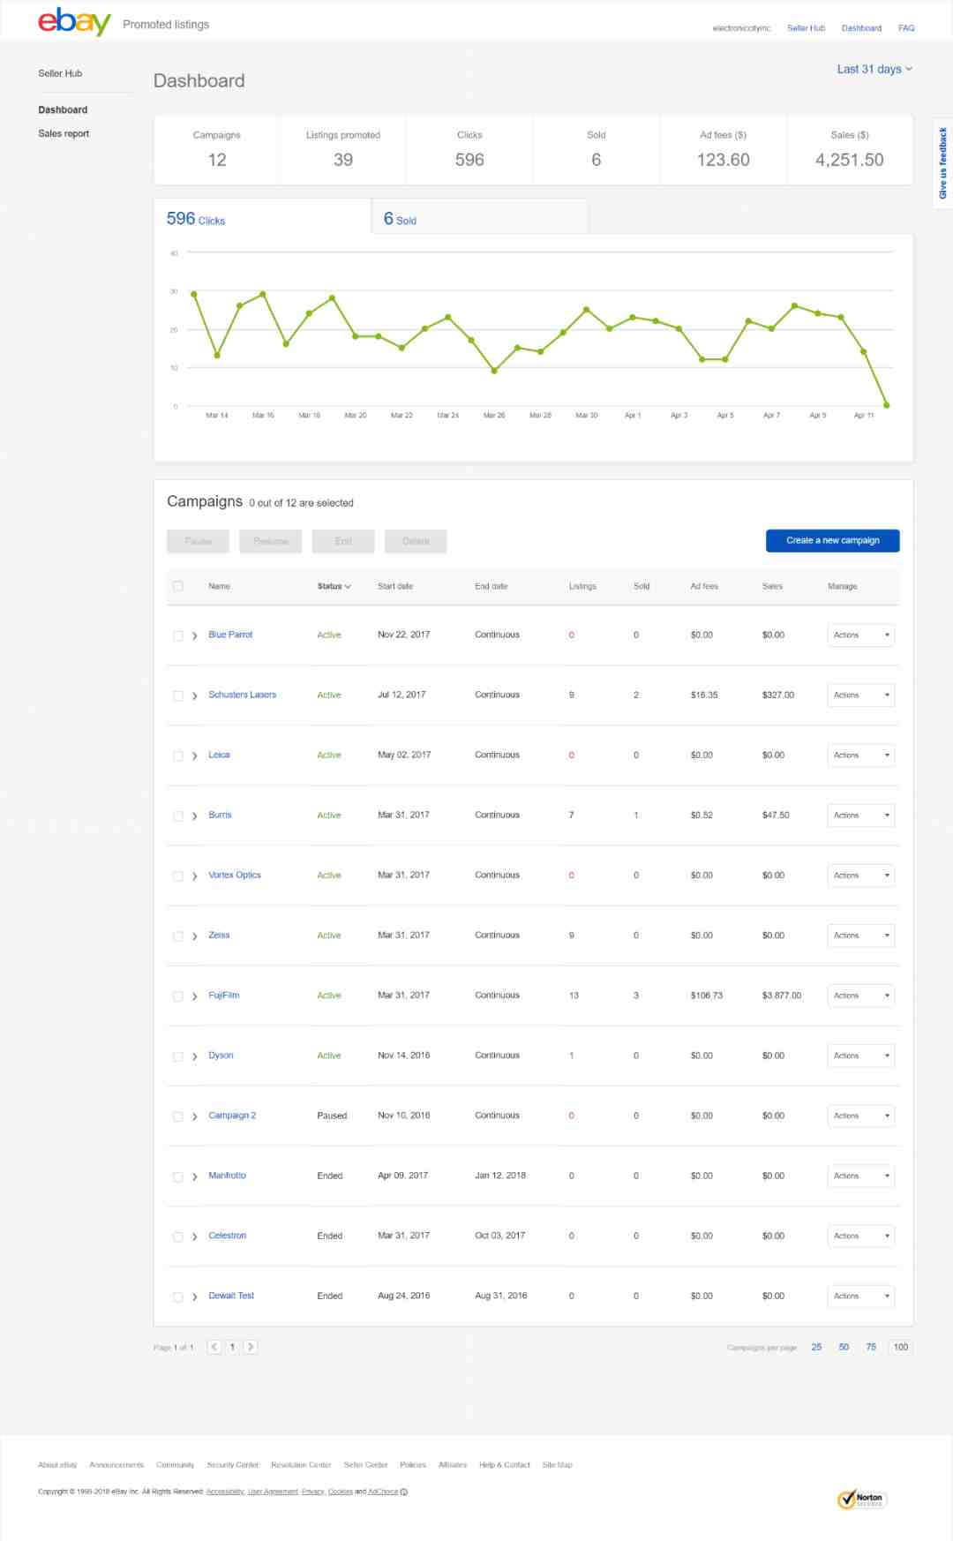Check the Schusters Lasers campaign checkbox

point(178,695)
